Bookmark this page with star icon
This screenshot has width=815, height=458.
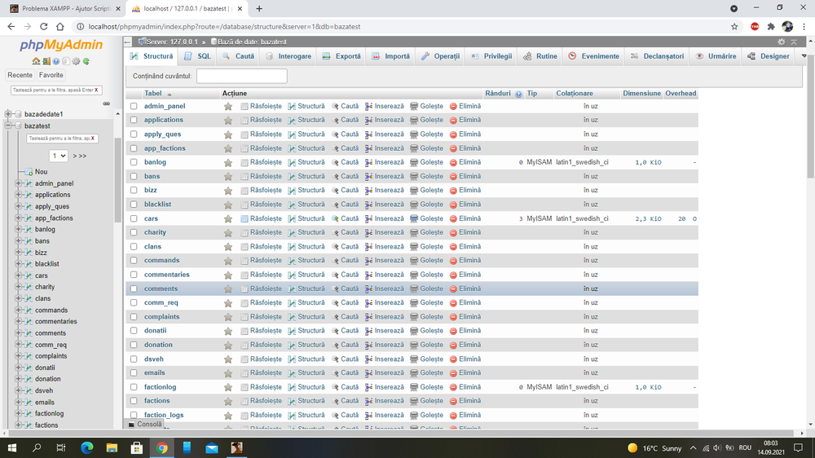(734, 27)
